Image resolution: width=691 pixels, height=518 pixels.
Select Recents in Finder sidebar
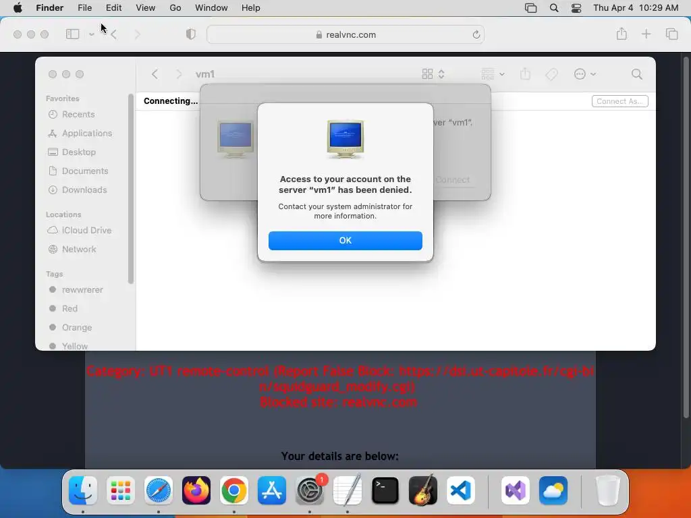(x=78, y=114)
